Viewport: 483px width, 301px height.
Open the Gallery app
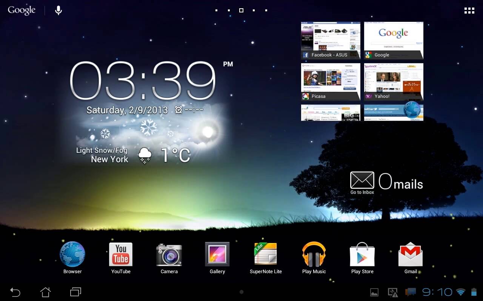(x=217, y=255)
